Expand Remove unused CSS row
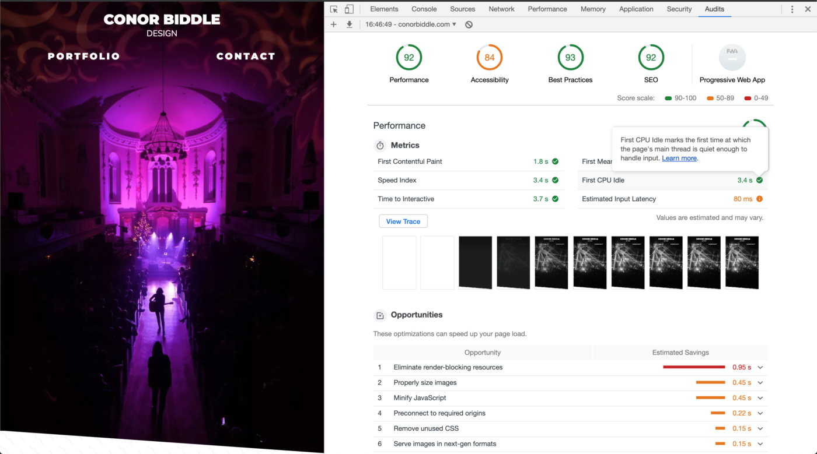This screenshot has height=454, width=817. (760, 428)
